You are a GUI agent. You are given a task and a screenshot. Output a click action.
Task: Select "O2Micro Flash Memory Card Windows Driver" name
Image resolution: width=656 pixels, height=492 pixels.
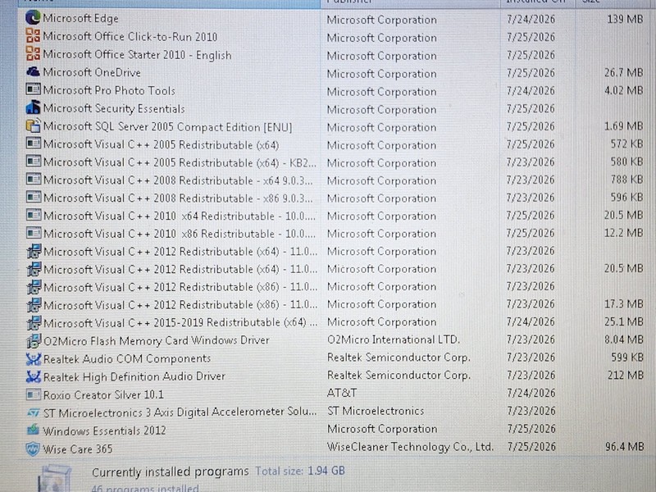(157, 340)
